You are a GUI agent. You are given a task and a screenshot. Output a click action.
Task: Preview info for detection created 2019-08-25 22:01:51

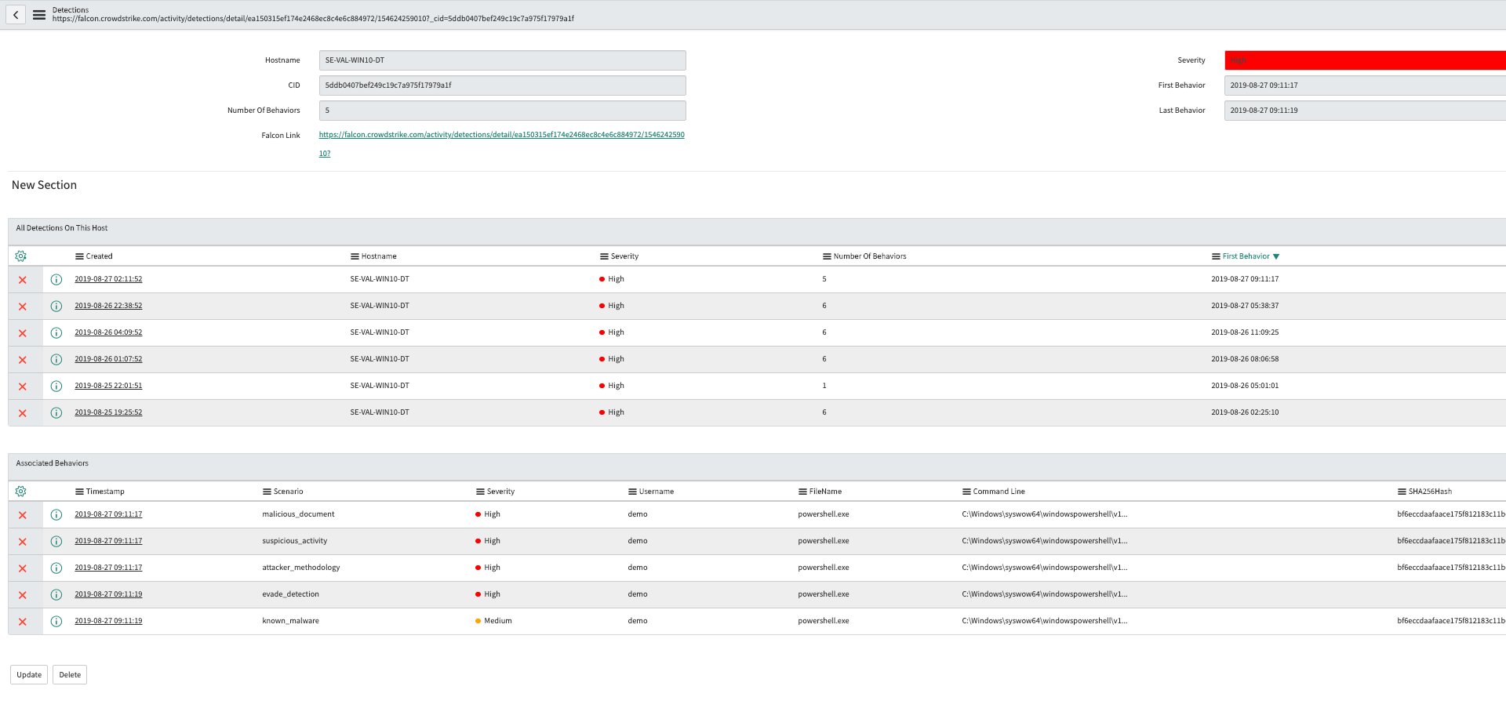pyautogui.click(x=56, y=387)
